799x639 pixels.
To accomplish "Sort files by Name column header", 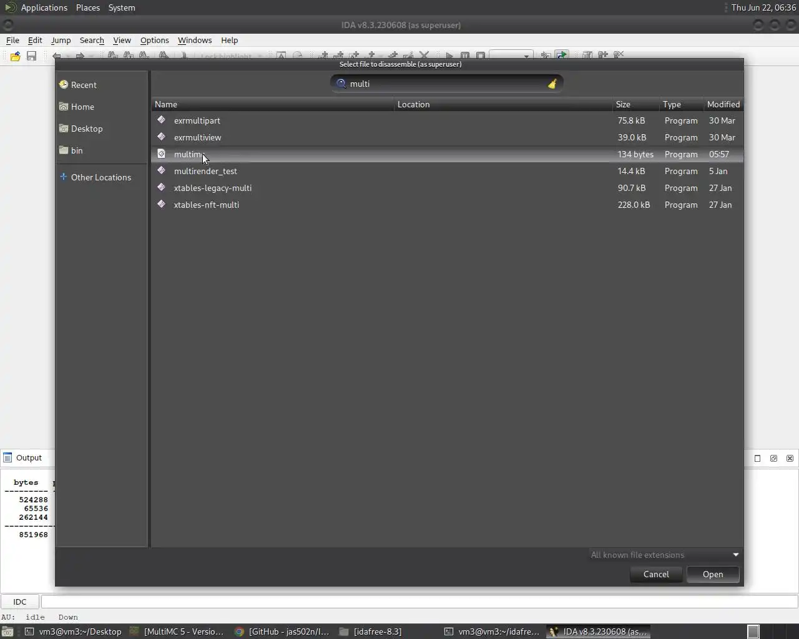I will pos(273,104).
